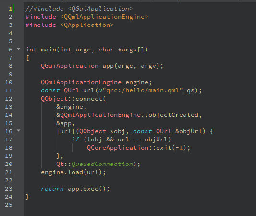Image resolution: width=256 pixels, height=216 pixels.
Task: Click line number 25 in the gutter
Action: (9, 205)
